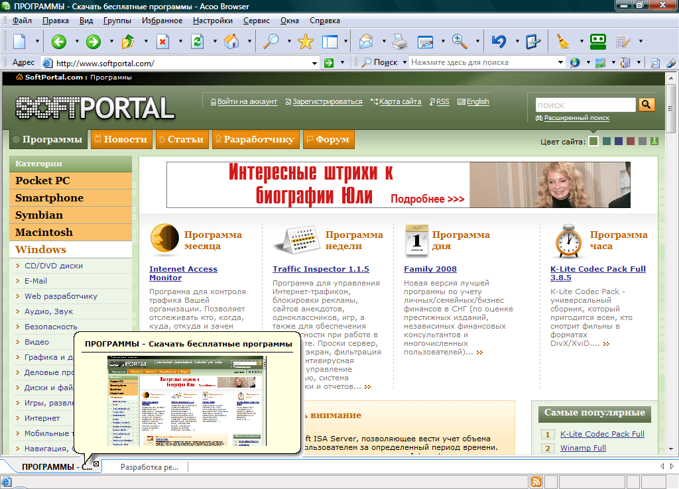679x489 pixels.
Task: Open the Winamp Full popular link
Action: tap(583, 448)
